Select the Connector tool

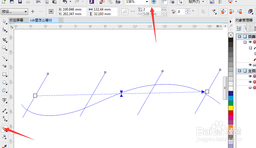(x=4, y=119)
